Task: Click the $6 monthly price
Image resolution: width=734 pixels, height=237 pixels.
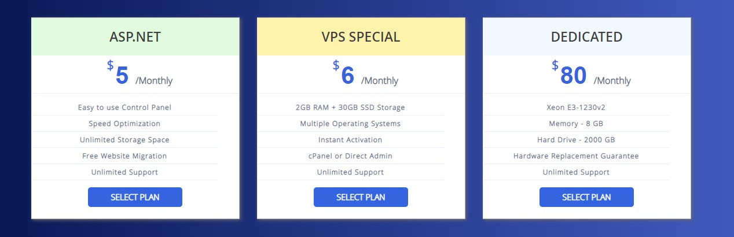Action: click(x=365, y=75)
